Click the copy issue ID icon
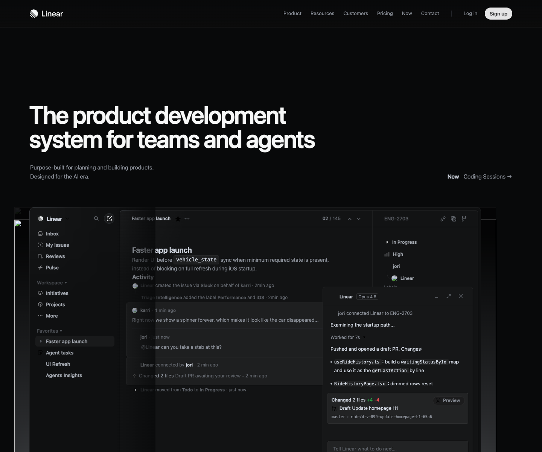 point(454,219)
